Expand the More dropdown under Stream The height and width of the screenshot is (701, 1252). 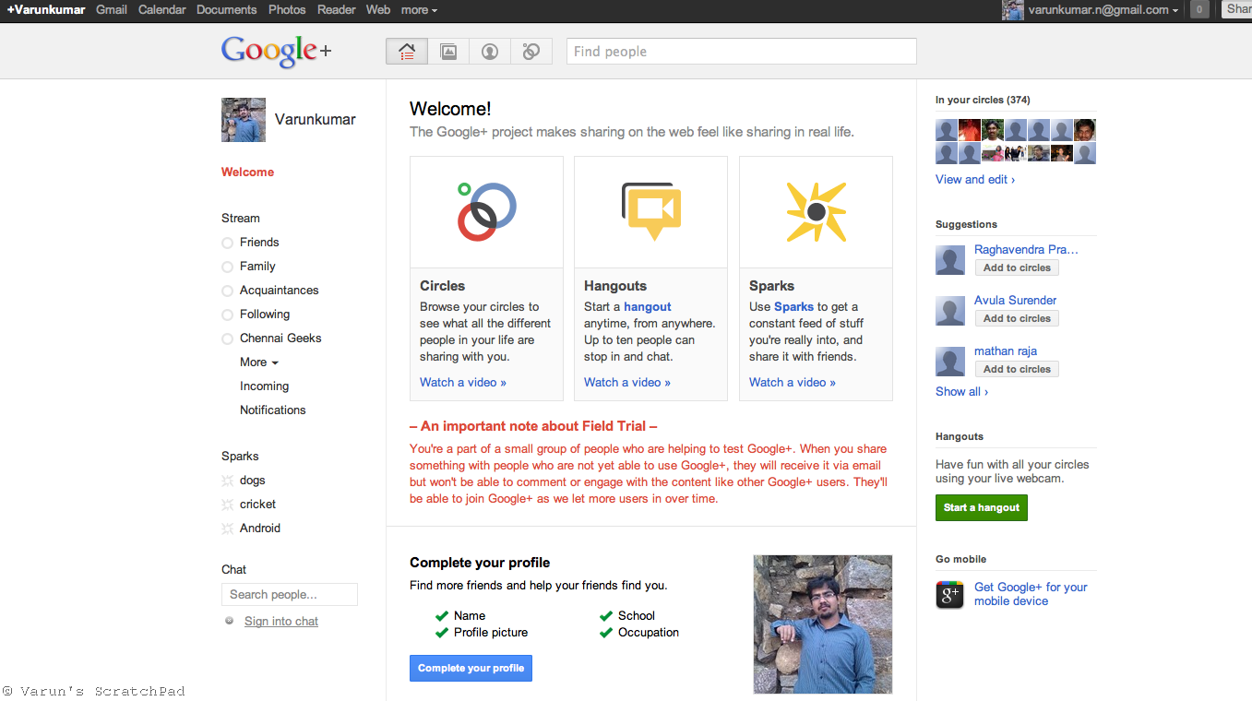[259, 362]
